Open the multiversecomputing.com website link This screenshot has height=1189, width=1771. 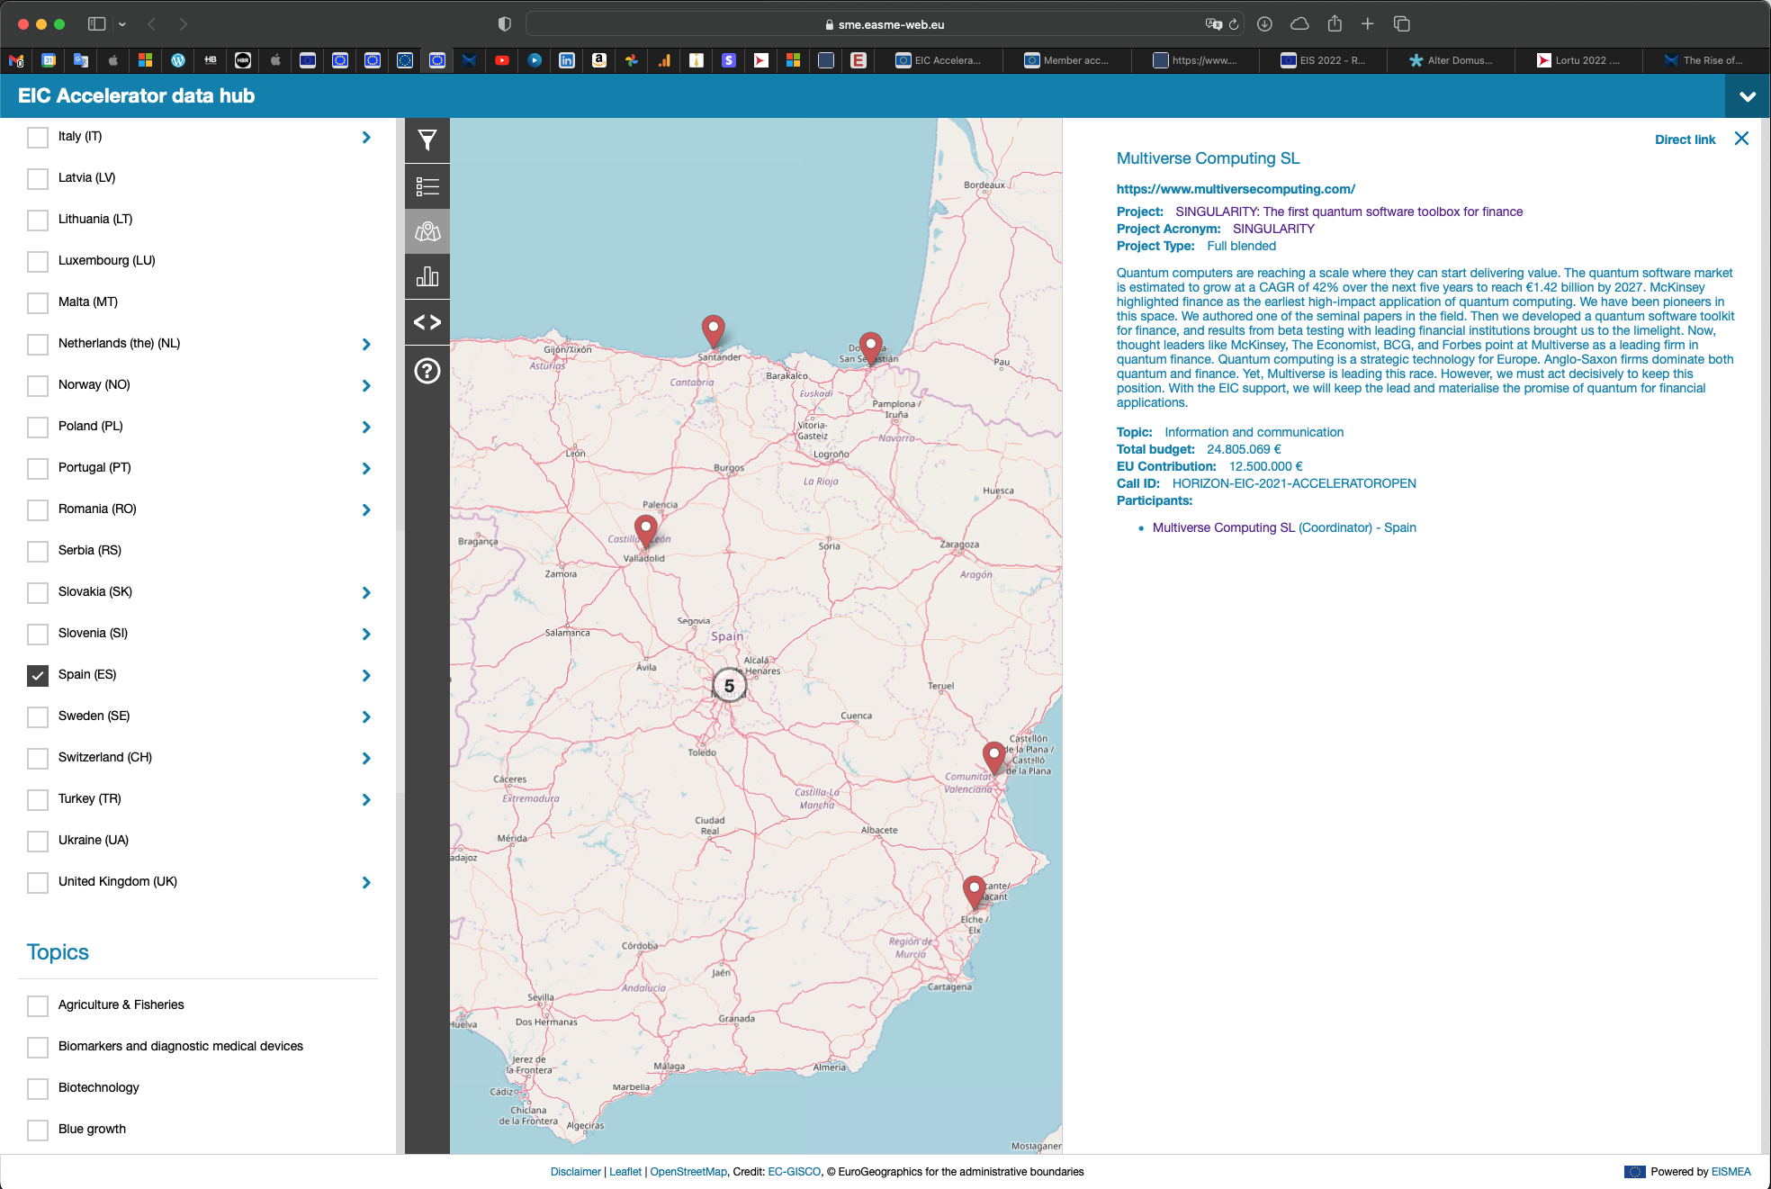1236,189
